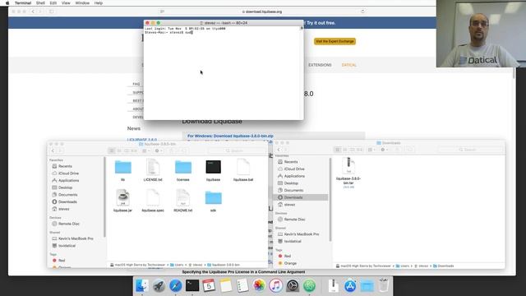Screen dimensions: 526x296
Task: Select liquibase.jar Java archive file
Action: [x=122, y=201]
